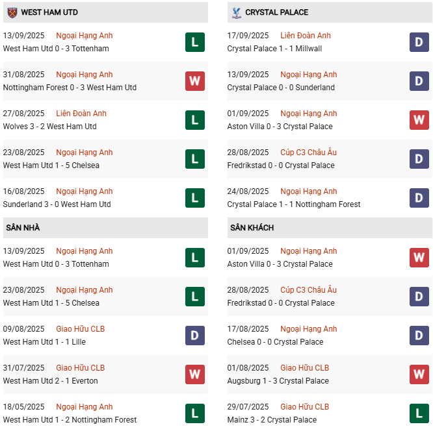This screenshot has height=429, width=433.
Task: Click the West Ham Utd crest icon
Action: [12, 12]
